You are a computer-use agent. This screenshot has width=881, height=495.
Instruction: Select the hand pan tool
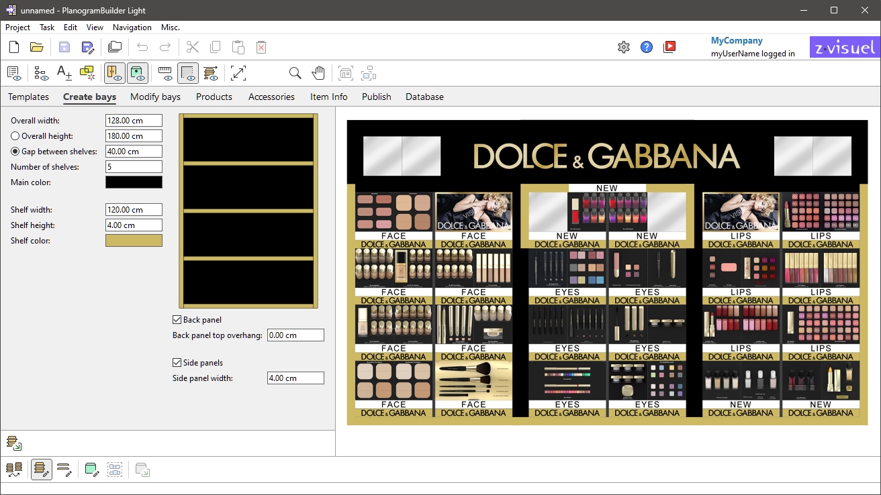(x=318, y=73)
